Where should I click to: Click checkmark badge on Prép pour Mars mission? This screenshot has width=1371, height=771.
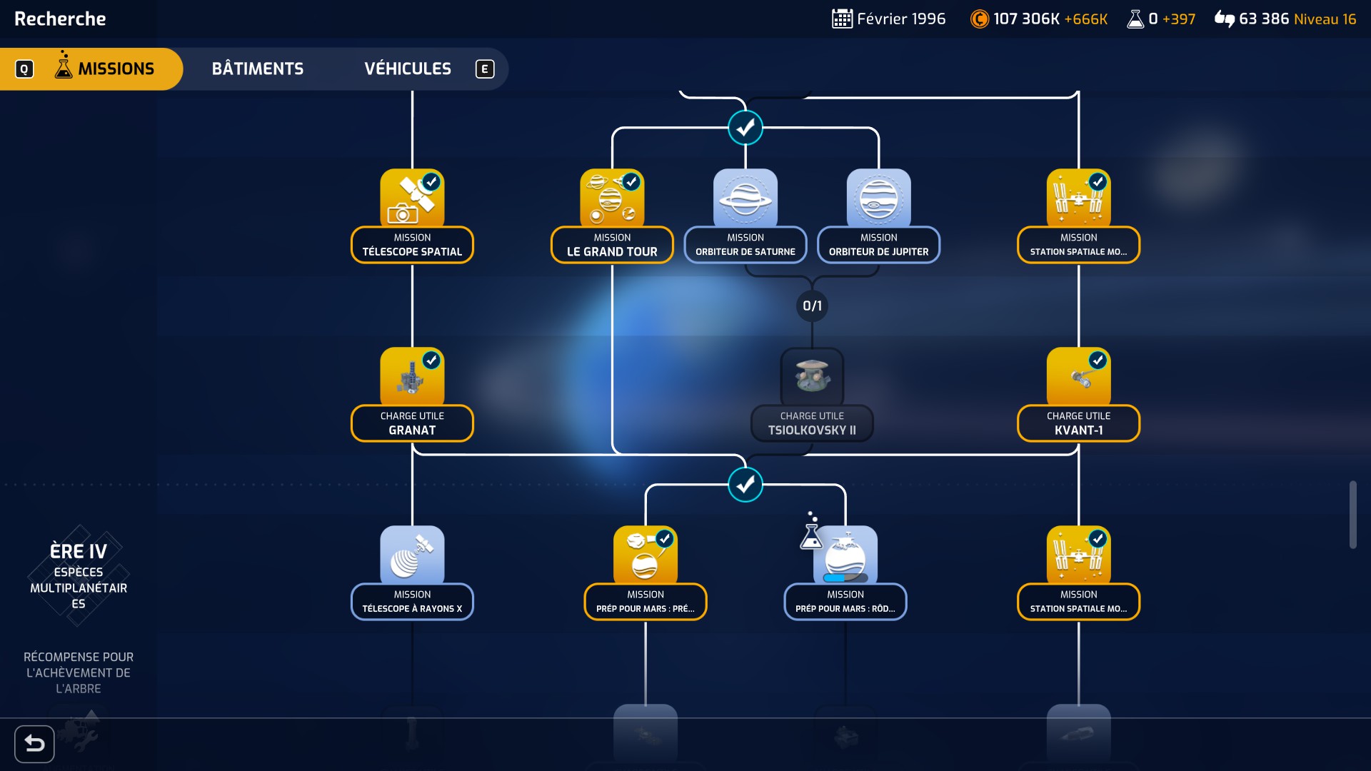coord(665,539)
